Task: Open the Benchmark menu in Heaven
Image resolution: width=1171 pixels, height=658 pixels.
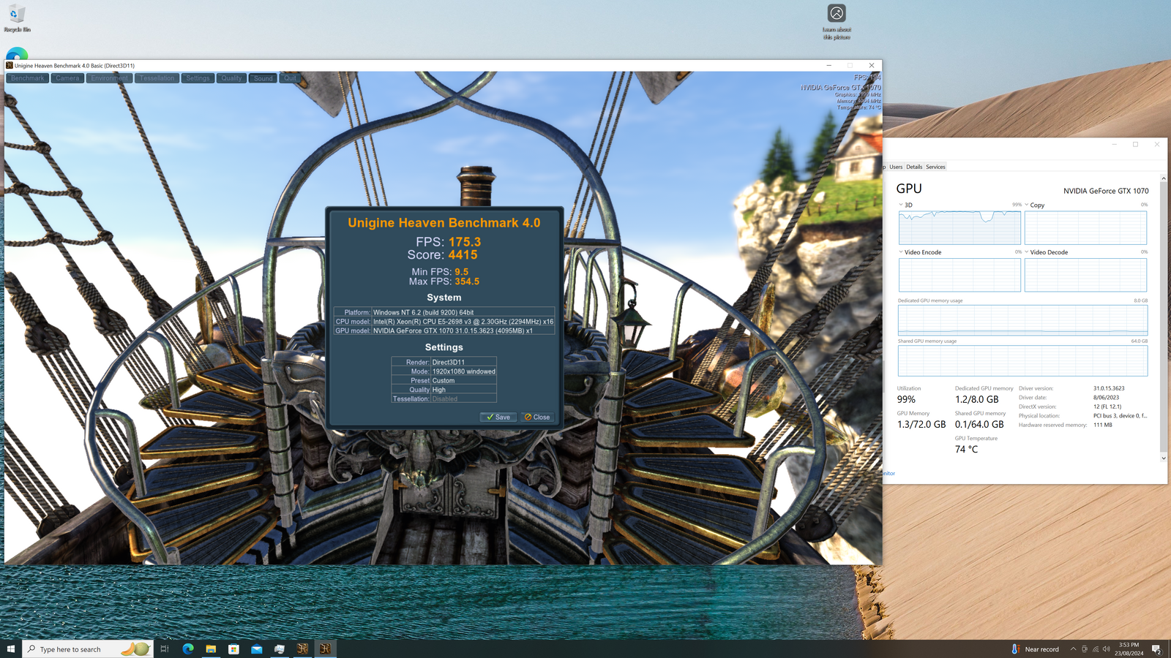Action: [x=28, y=78]
